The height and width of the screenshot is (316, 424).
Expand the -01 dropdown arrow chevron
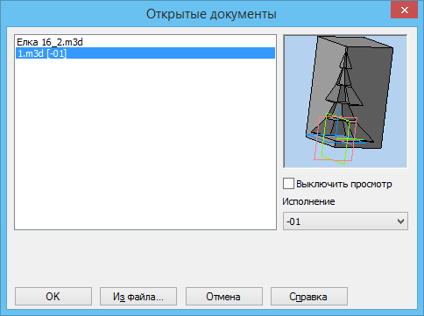pyautogui.click(x=400, y=221)
